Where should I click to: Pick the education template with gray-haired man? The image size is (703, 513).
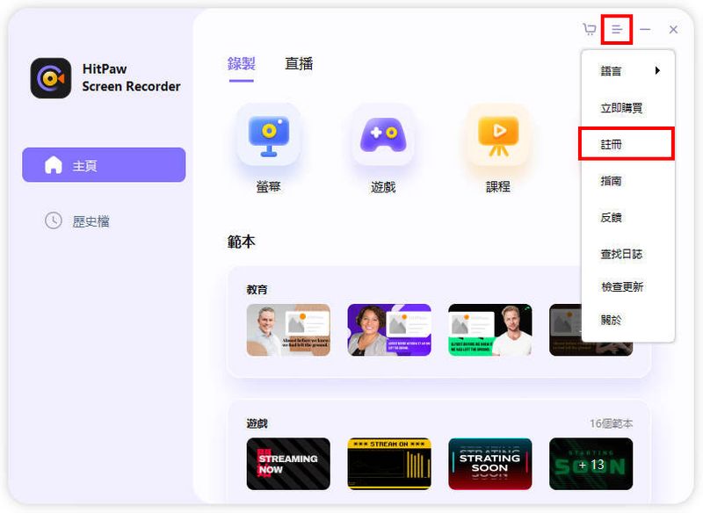coord(288,330)
